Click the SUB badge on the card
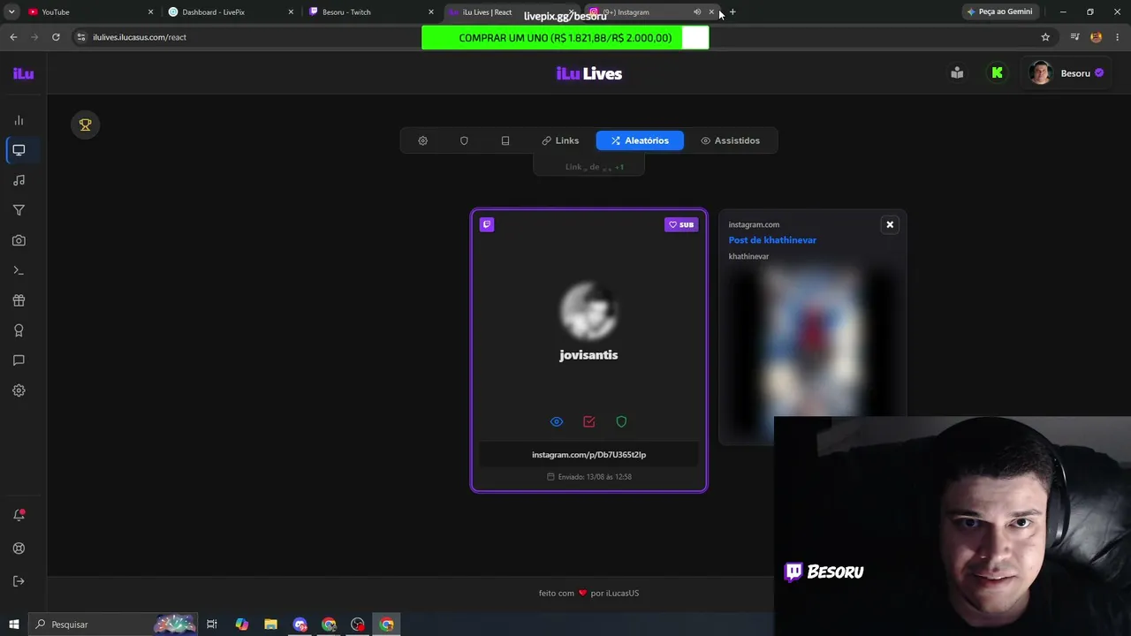This screenshot has width=1131, height=636. pos(681,224)
